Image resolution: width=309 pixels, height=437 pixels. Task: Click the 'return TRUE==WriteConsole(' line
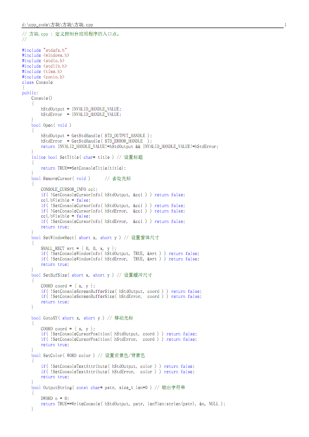133,404
